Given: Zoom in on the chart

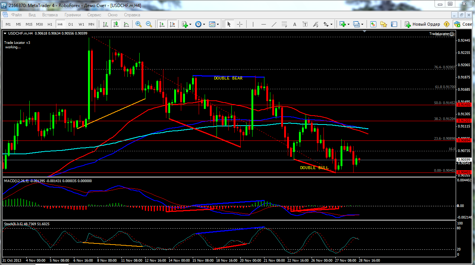Looking at the screenshot, I should [x=139, y=24].
